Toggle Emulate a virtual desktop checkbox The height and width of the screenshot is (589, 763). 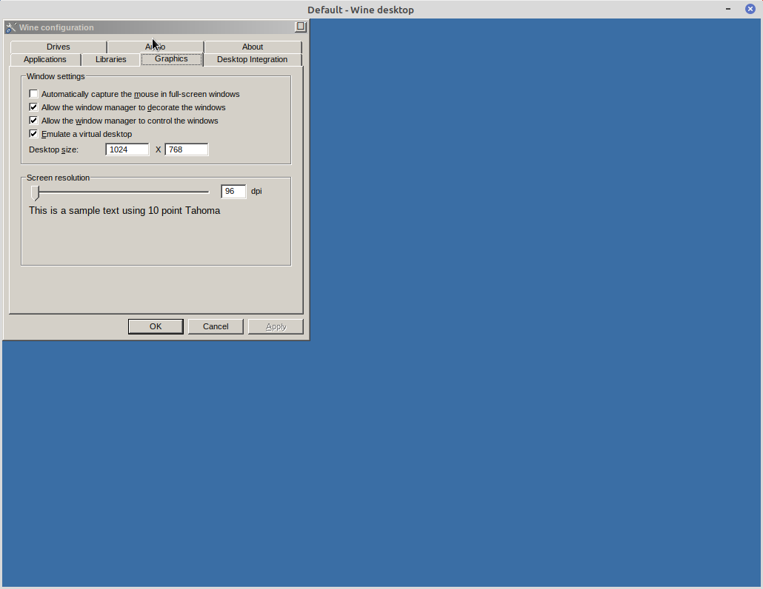point(33,134)
